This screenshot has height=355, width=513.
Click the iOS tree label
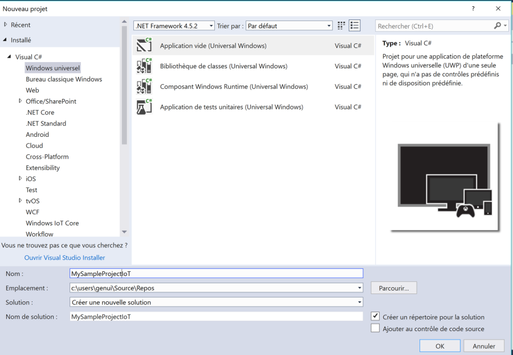(x=31, y=179)
